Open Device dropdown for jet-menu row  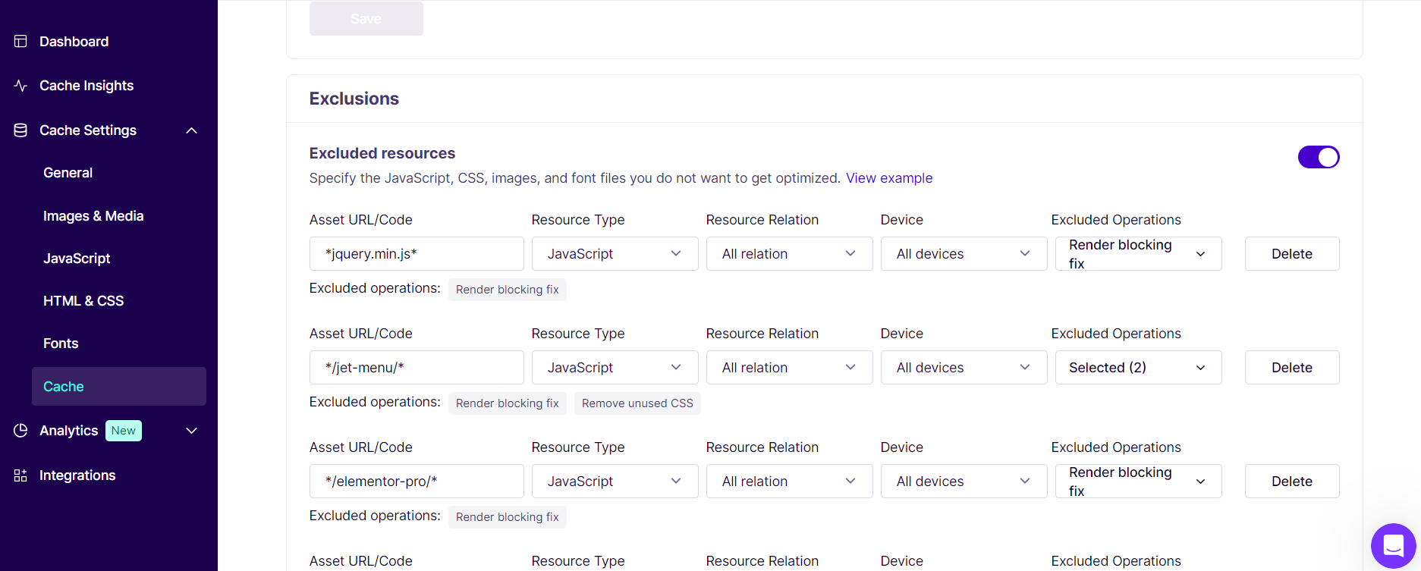pos(964,368)
